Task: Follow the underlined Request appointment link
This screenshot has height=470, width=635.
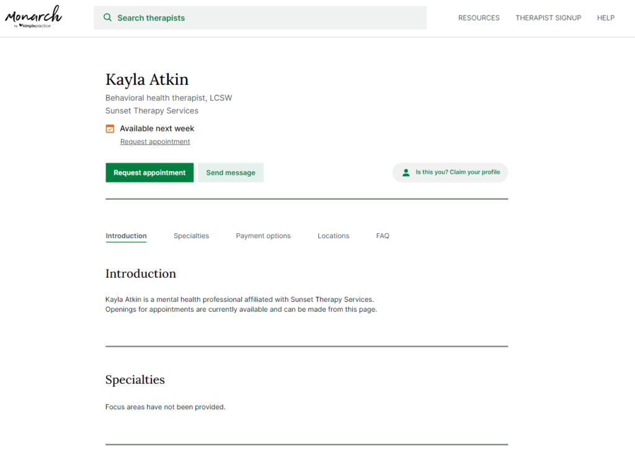Action: click(x=155, y=142)
